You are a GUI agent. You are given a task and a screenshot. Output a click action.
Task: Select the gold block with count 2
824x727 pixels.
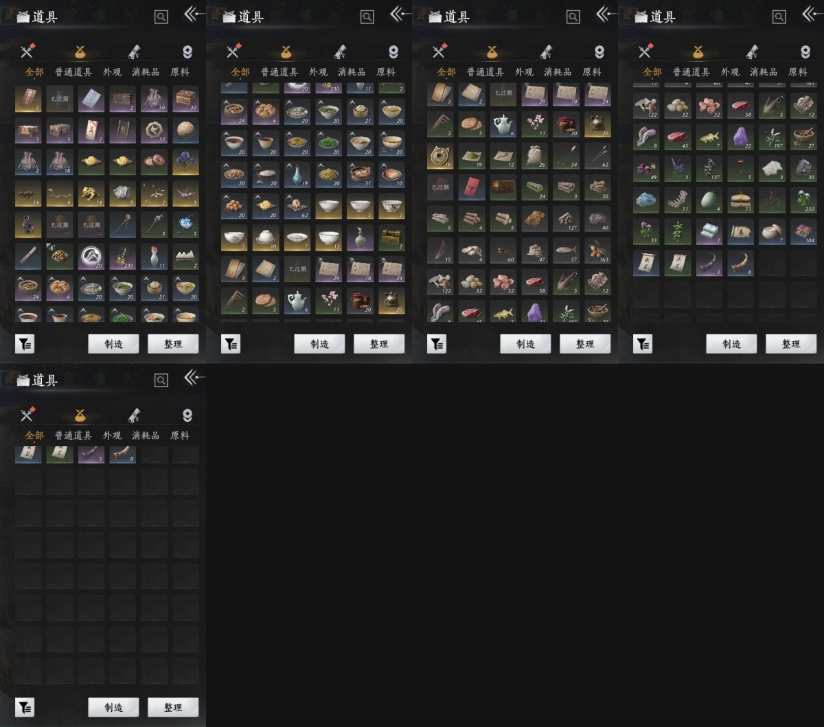click(392, 238)
